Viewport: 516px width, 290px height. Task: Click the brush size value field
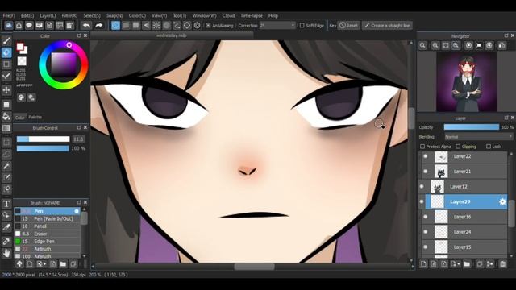pyautogui.click(x=78, y=139)
